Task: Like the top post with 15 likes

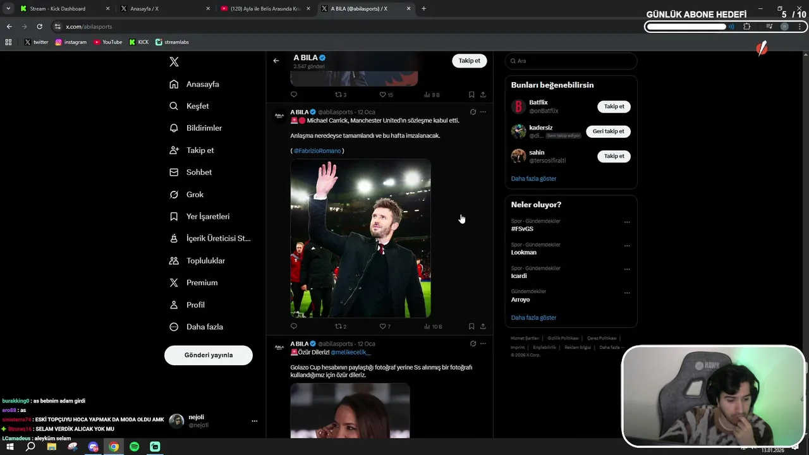Action: 386,95
